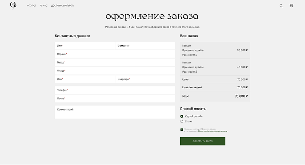Click the Имя input field
The width and height of the screenshot is (305, 165).
click(84, 46)
